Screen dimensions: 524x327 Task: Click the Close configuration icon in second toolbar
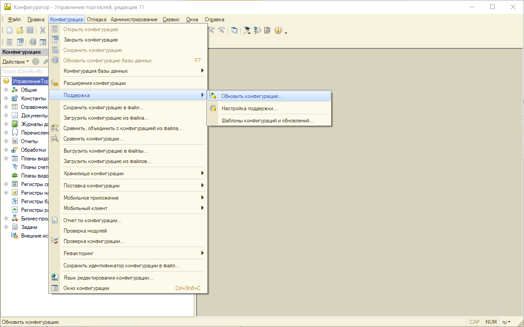[x=20, y=42]
